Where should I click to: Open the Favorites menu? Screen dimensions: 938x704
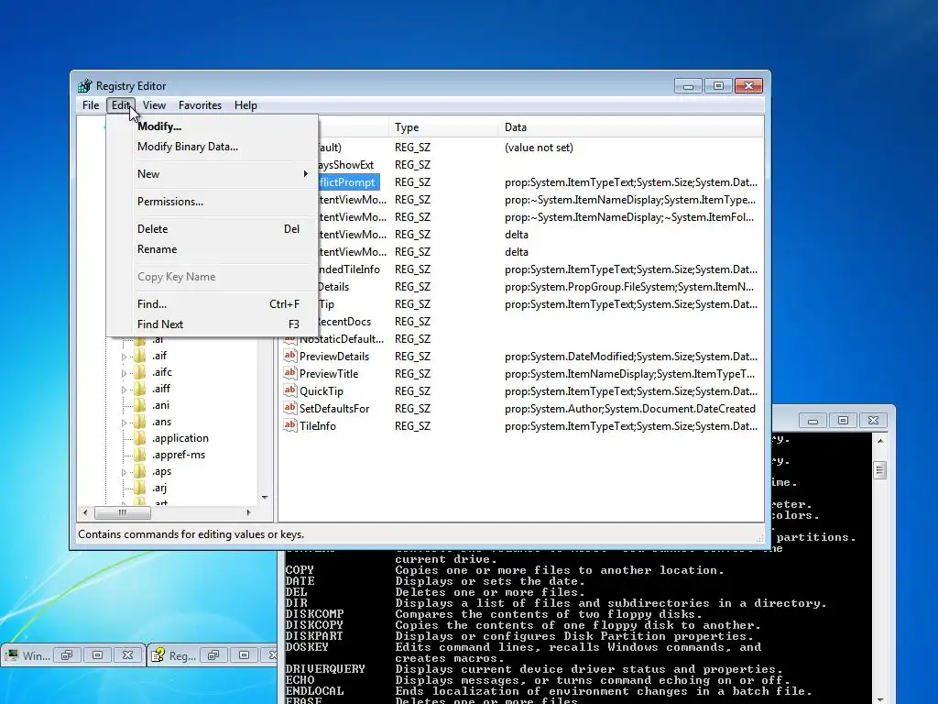(200, 105)
